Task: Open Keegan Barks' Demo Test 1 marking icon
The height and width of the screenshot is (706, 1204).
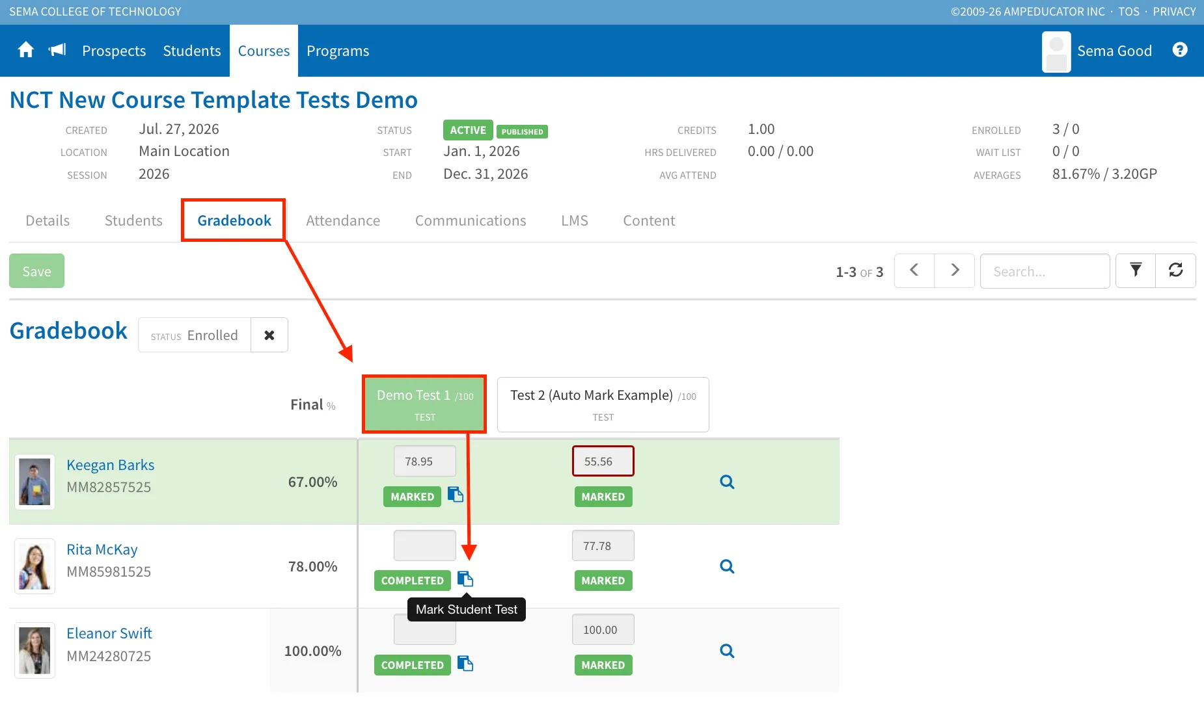Action: (x=456, y=495)
